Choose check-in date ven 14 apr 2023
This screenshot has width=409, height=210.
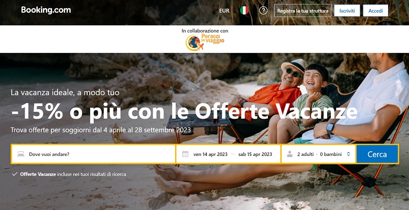[210, 154]
